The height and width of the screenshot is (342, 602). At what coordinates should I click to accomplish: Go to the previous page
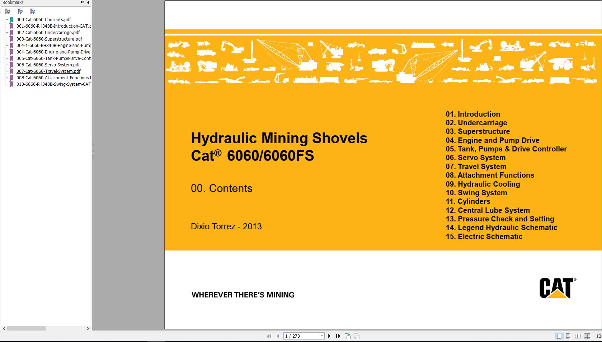(x=279, y=336)
